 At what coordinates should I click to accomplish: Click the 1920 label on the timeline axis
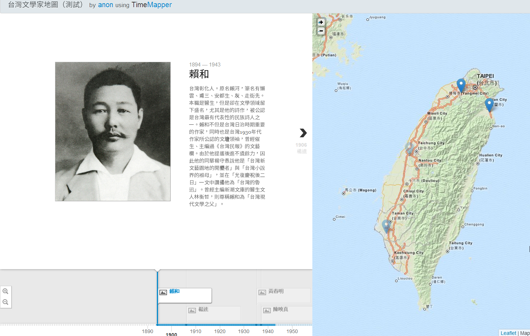(220, 331)
